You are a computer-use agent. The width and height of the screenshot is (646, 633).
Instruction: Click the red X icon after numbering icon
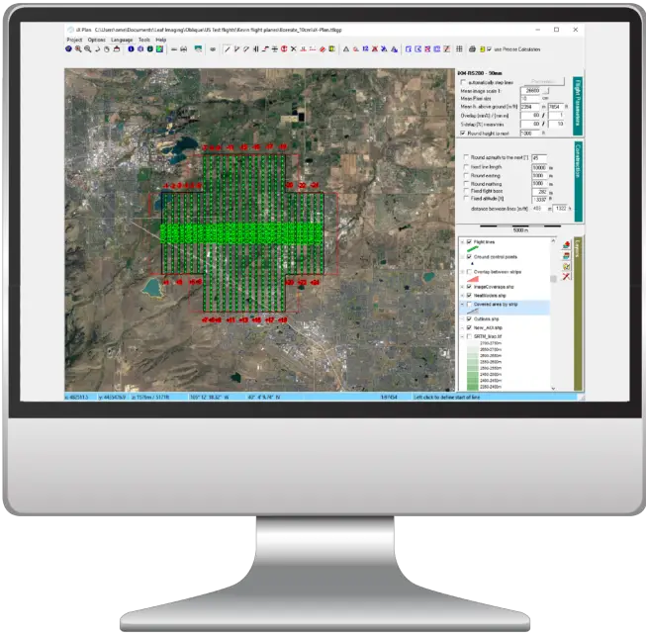pyautogui.click(x=375, y=49)
